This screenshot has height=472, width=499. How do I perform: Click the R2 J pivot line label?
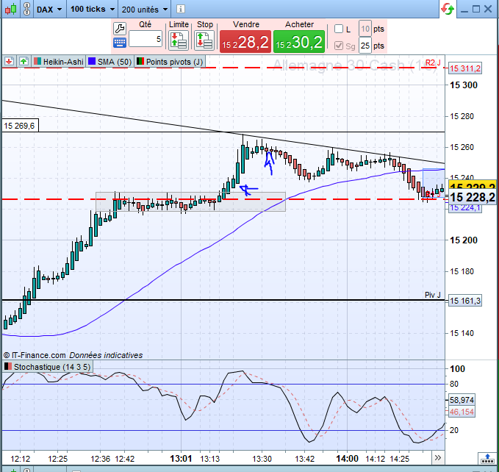click(433, 62)
